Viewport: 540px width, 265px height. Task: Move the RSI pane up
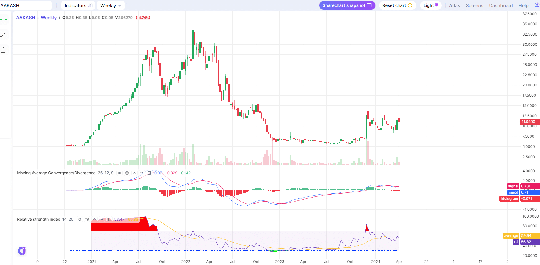pos(95,219)
